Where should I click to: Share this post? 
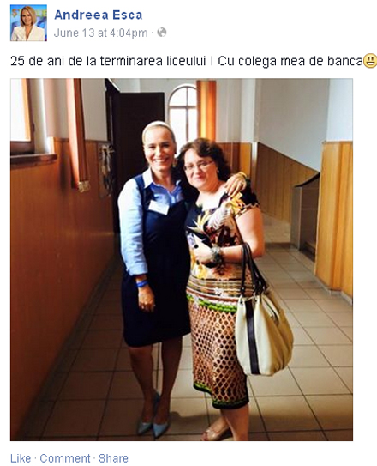(113, 458)
